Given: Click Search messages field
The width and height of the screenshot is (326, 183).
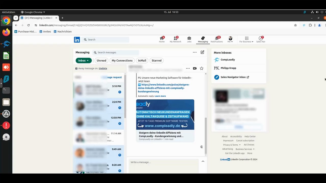Looking at the screenshot, I should 116,52.
